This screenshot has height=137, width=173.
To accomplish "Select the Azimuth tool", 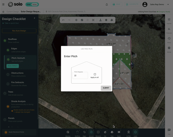I will tap(91, 133).
